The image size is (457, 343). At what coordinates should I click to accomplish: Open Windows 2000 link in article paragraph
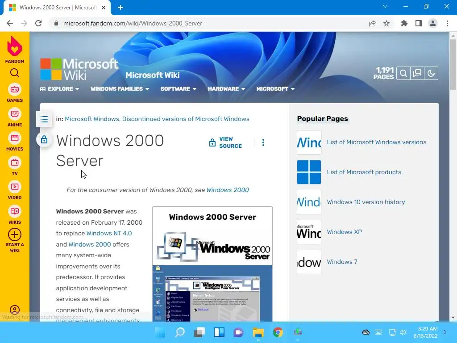coord(89,244)
